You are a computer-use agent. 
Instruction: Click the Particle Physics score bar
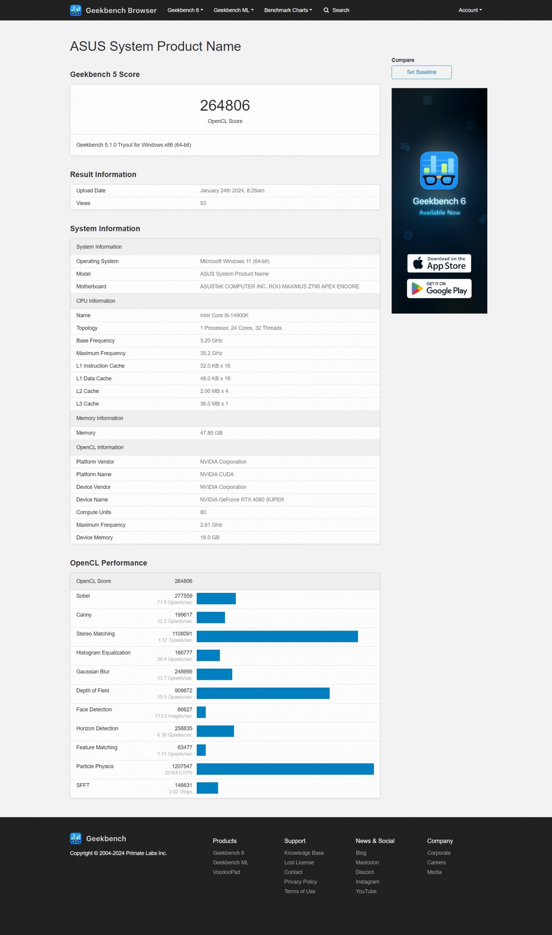[285, 769]
